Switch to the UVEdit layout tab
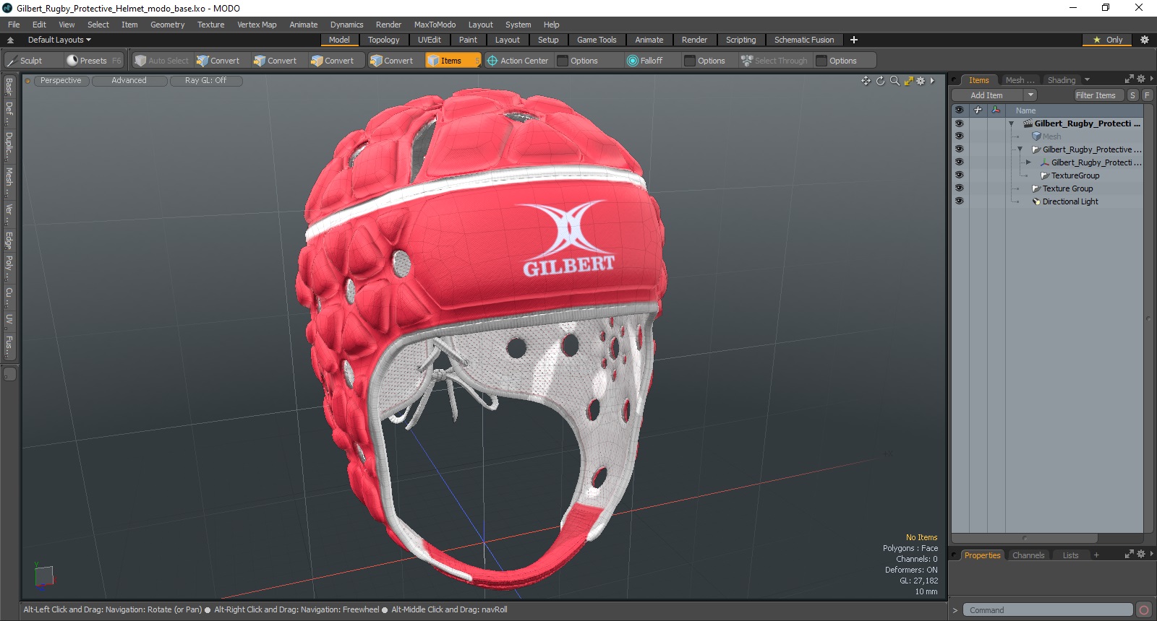The height and width of the screenshot is (621, 1157). (429, 40)
